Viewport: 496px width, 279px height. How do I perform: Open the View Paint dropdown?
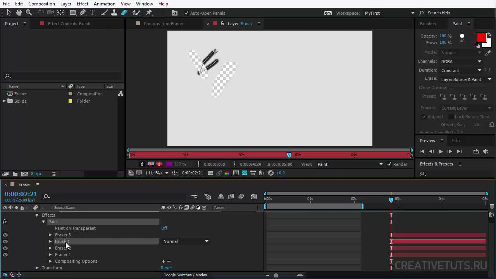[350, 164]
